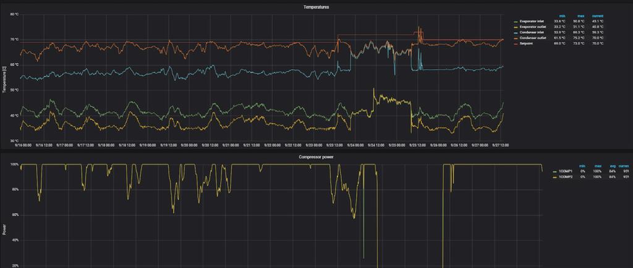The width and height of the screenshot is (633, 268).
Task: Click the 60% power axis label
Action: click(x=15, y=215)
